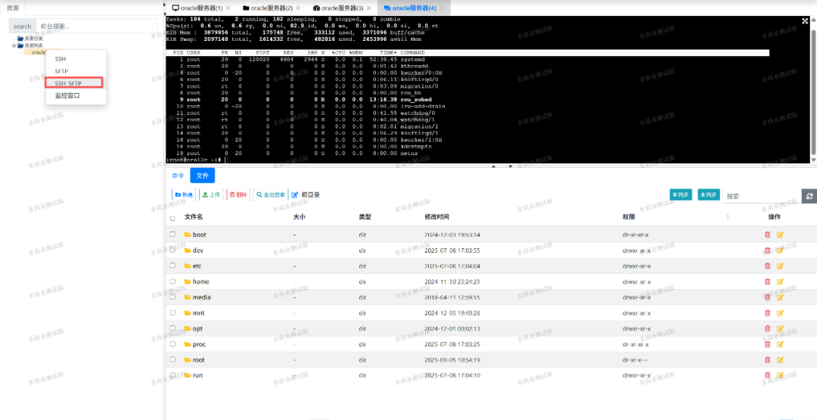
Task: Click the 资源分类 folder icon
Action: pyautogui.click(x=20, y=39)
